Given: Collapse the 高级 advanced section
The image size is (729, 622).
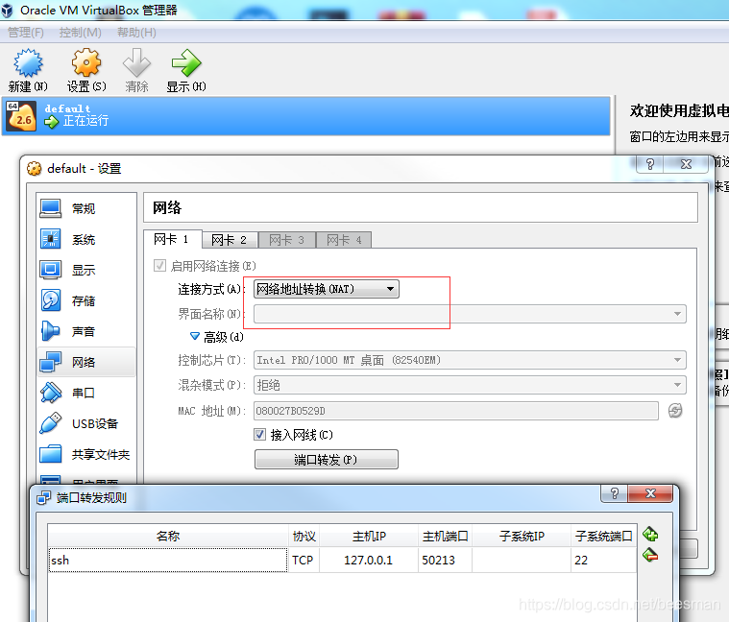Looking at the screenshot, I should tap(195, 336).
